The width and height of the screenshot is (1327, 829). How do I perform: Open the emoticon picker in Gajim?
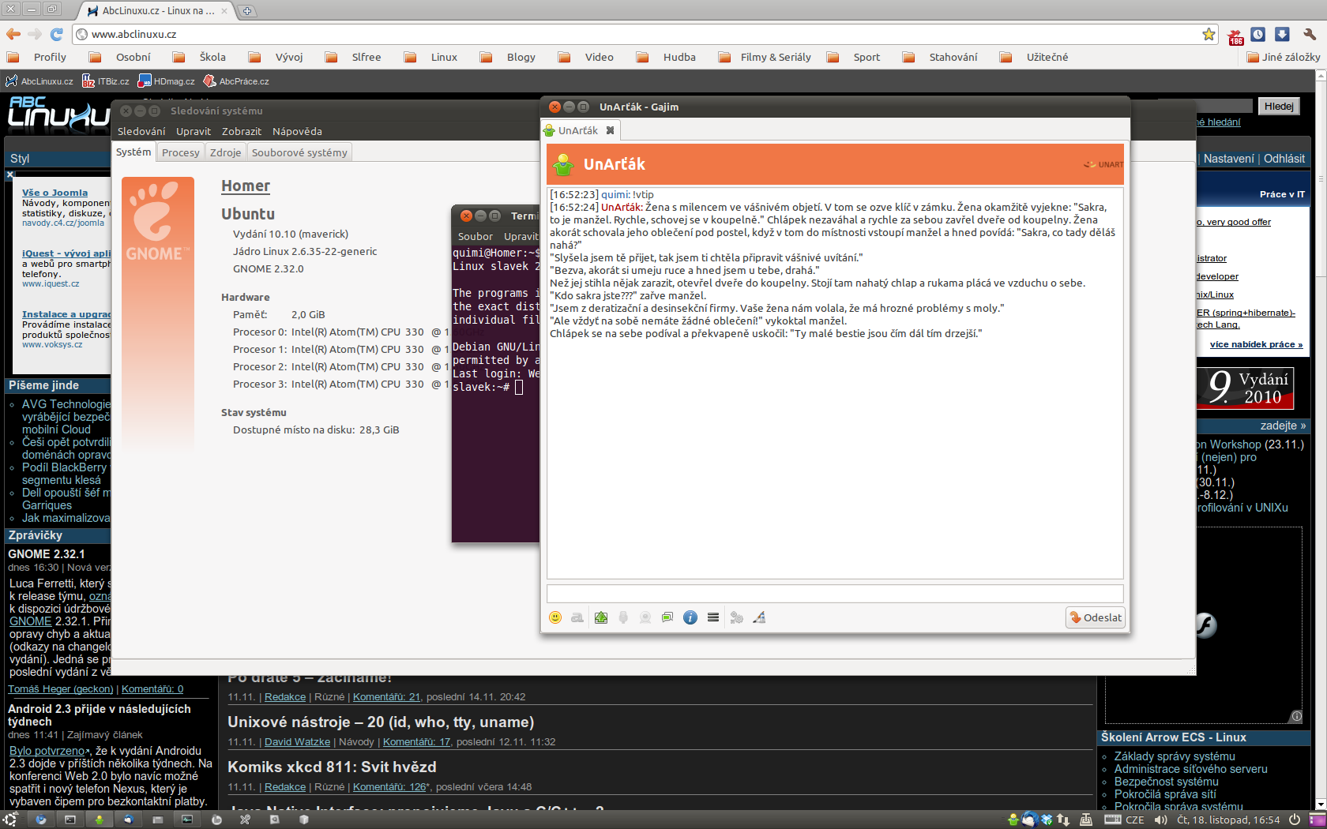click(x=555, y=617)
